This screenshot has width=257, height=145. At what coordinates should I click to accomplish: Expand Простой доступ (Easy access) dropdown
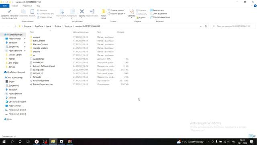click(116, 13)
